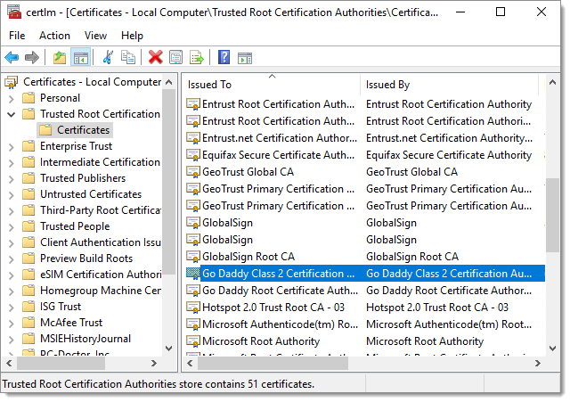This screenshot has height=402, width=570.
Task: Collapse Trusted Root Certification node
Action: click(x=12, y=115)
